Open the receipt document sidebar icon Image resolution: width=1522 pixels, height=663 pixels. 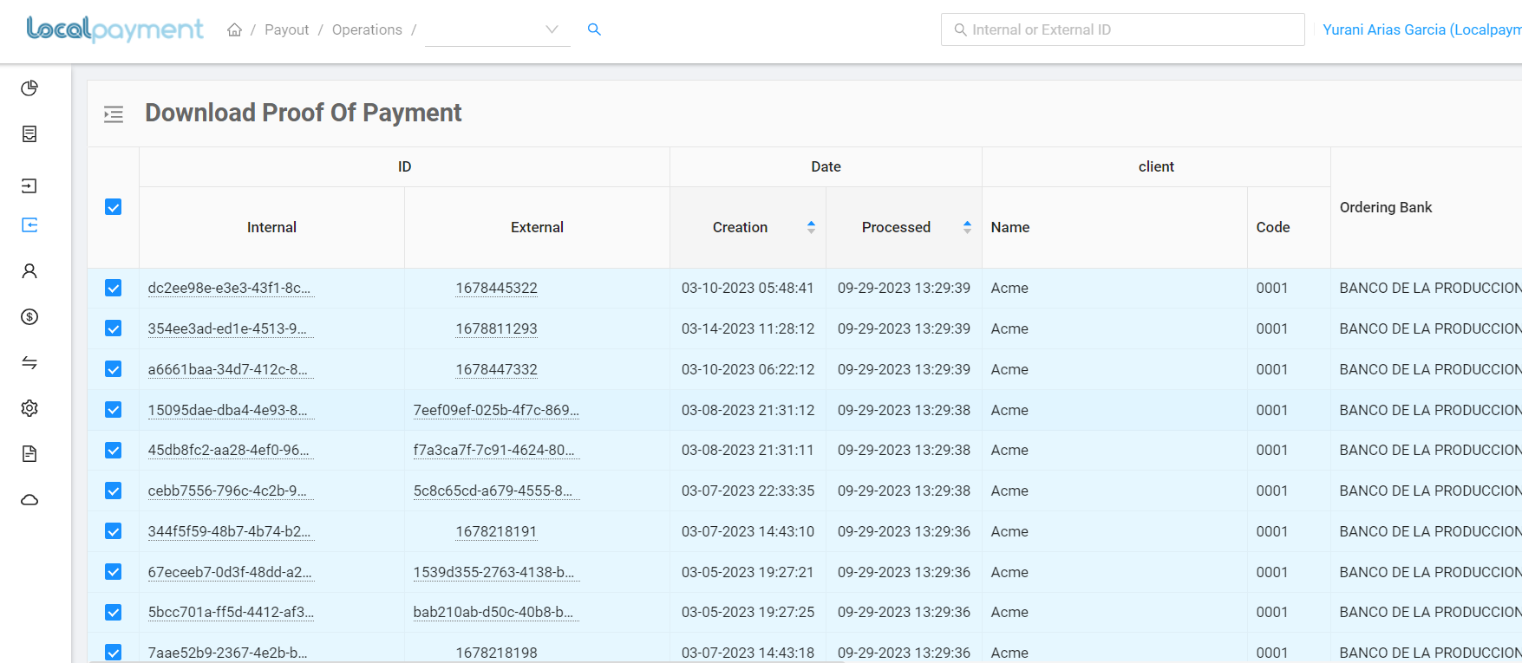click(x=29, y=134)
